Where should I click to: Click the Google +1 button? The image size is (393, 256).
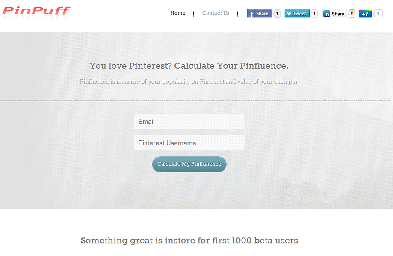365,14
